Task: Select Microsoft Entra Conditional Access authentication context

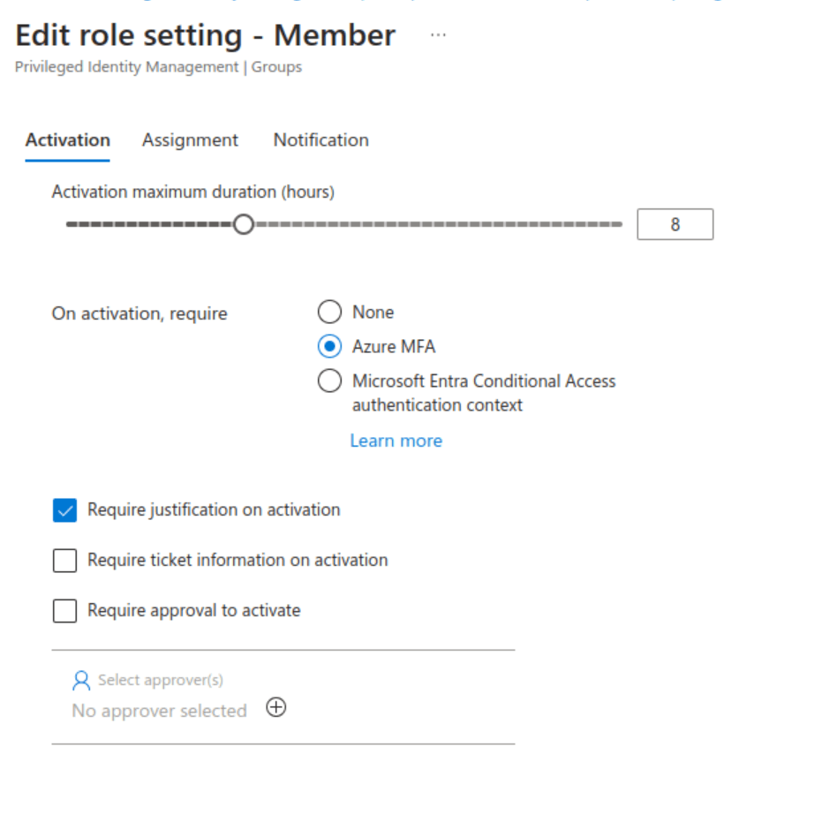Action: tap(329, 381)
